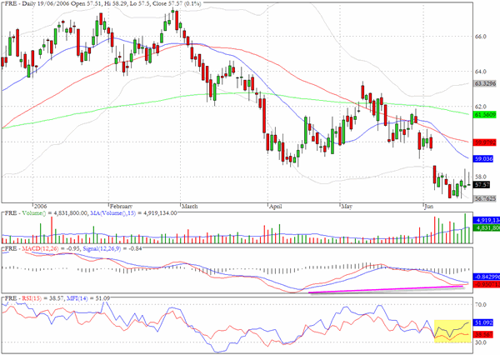This screenshot has width=500, height=355.
Task: Click the magenta trendline in MACD panel
Action: point(386,289)
